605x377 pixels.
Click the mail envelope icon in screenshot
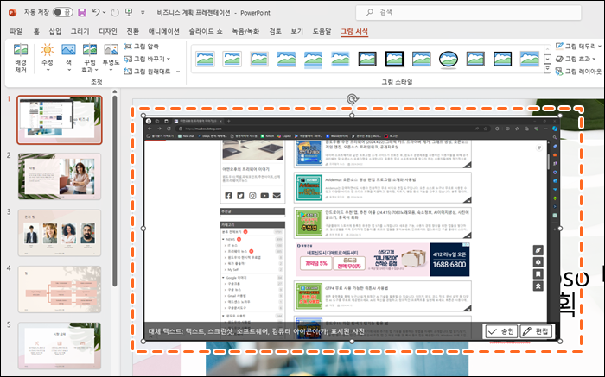[277, 196]
